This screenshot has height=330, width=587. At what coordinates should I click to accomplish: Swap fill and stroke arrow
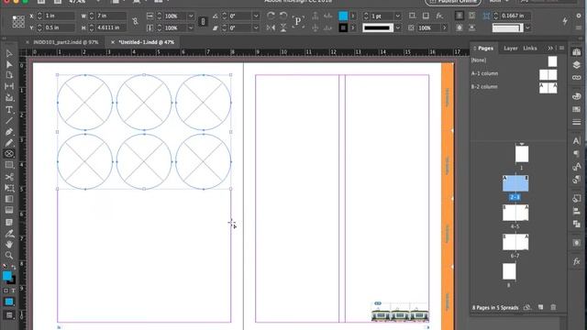click(x=14, y=267)
